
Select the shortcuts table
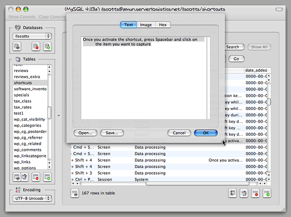point(30,83)
